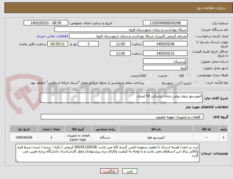Click the ردیف column header
This screenshot has width=233, height=179.
[x=223, y=129]
